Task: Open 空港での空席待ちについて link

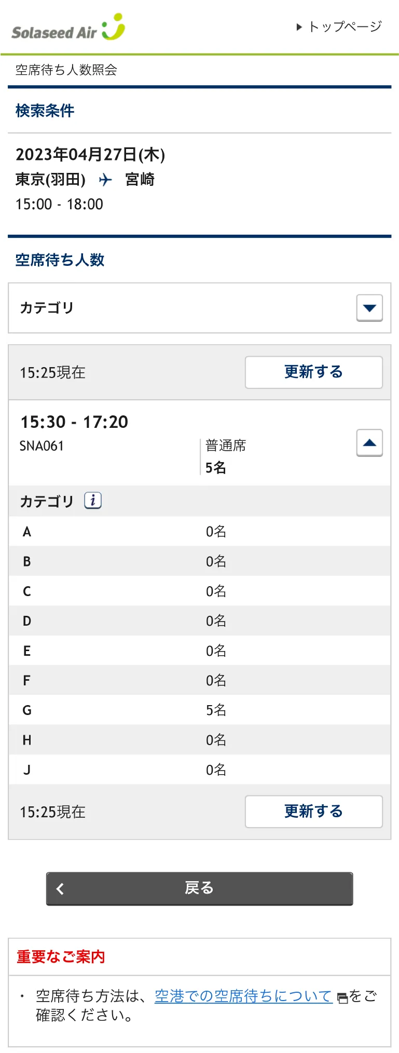Action: (x=243, y=996)
